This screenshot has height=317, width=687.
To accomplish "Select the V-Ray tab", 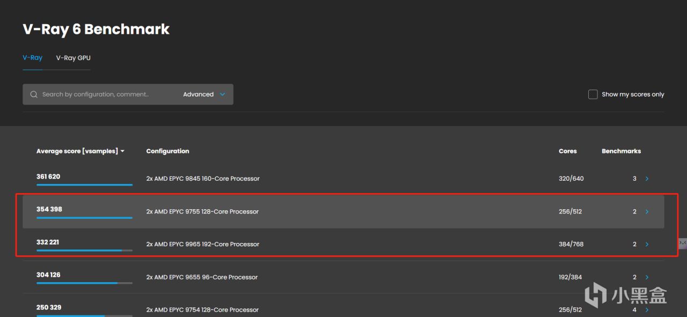I will (x=32, y=58).
